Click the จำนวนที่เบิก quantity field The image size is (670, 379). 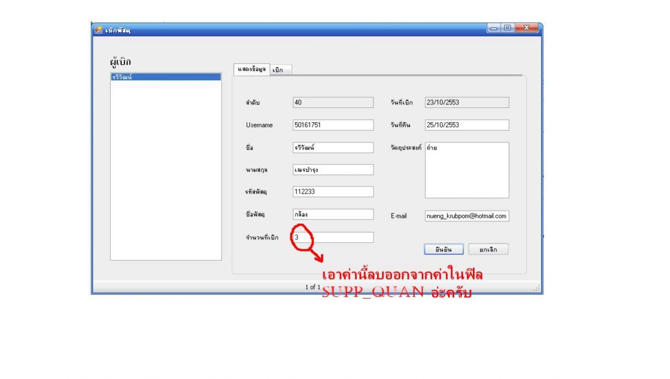(x=333, y=237)
